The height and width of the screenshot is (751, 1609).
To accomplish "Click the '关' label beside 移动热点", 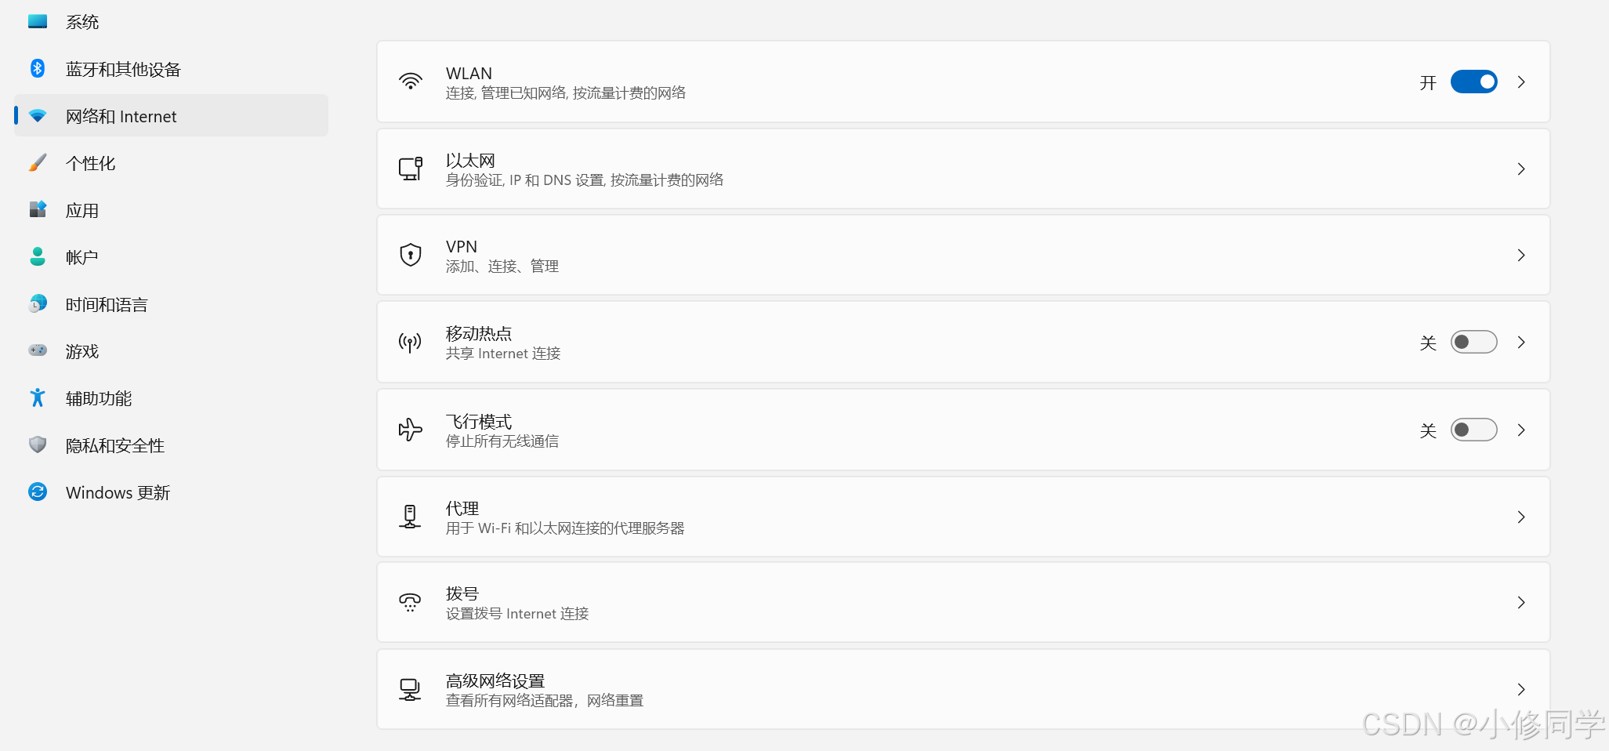I will (1428, 343).
